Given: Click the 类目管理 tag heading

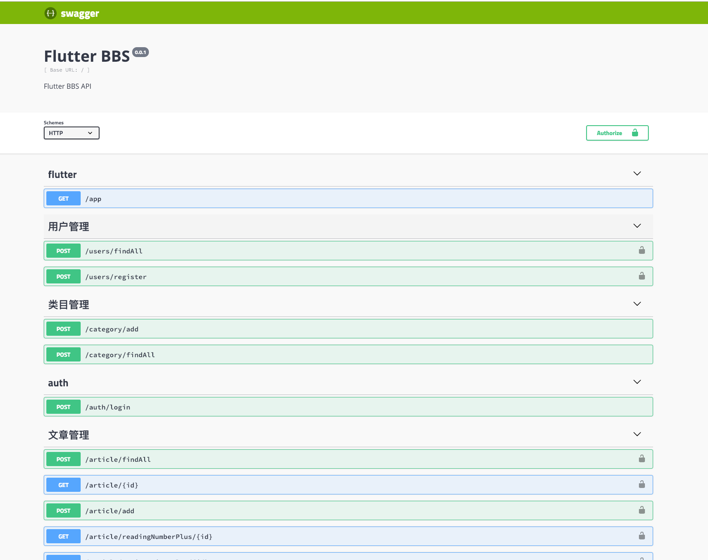Looking at the screenshot, I should click(69, 304).
